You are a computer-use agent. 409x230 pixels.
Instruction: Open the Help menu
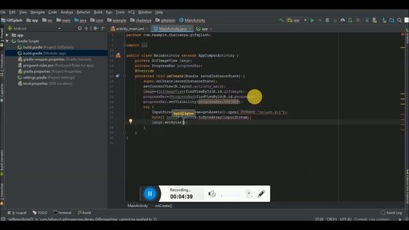tap(159, 12)
